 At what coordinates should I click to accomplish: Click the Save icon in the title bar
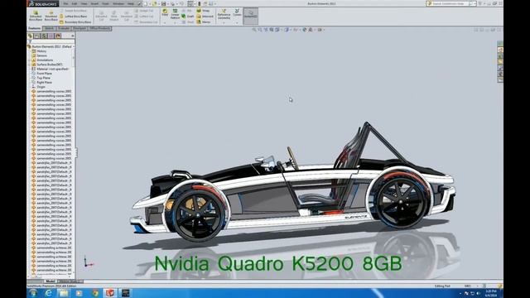tap(164, 3)
